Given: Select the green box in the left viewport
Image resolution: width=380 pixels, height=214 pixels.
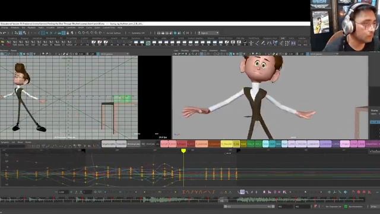Looking at the screenshot, I should coord(122,99).
